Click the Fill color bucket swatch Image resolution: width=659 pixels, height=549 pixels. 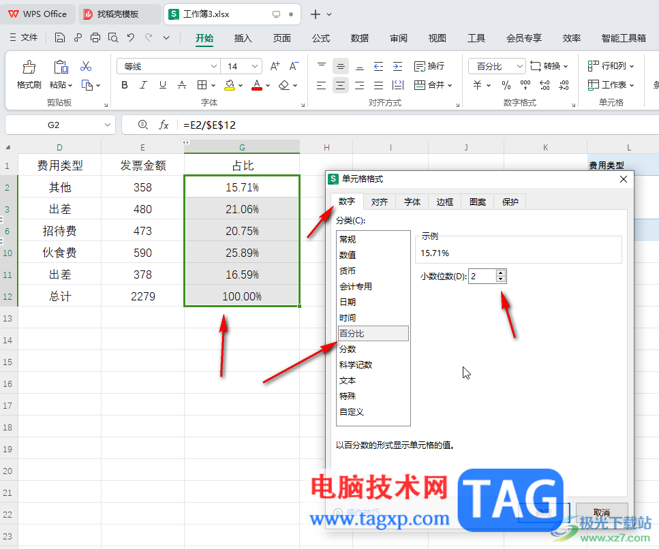coord(230,85)
